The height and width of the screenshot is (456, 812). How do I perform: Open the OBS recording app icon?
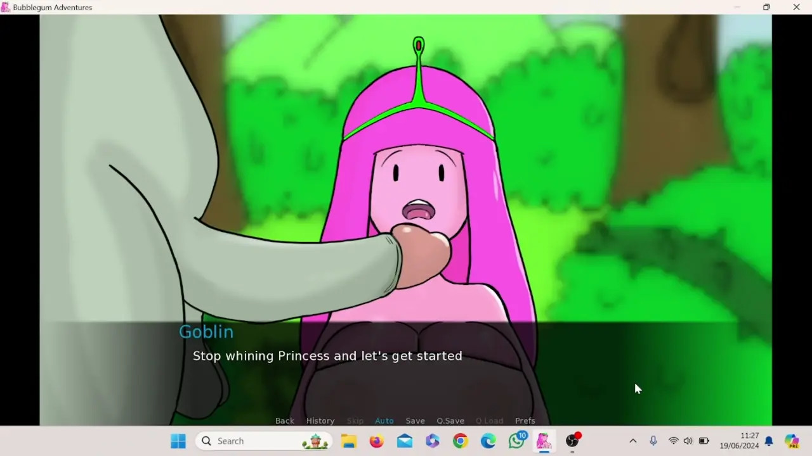coord(573,440)
